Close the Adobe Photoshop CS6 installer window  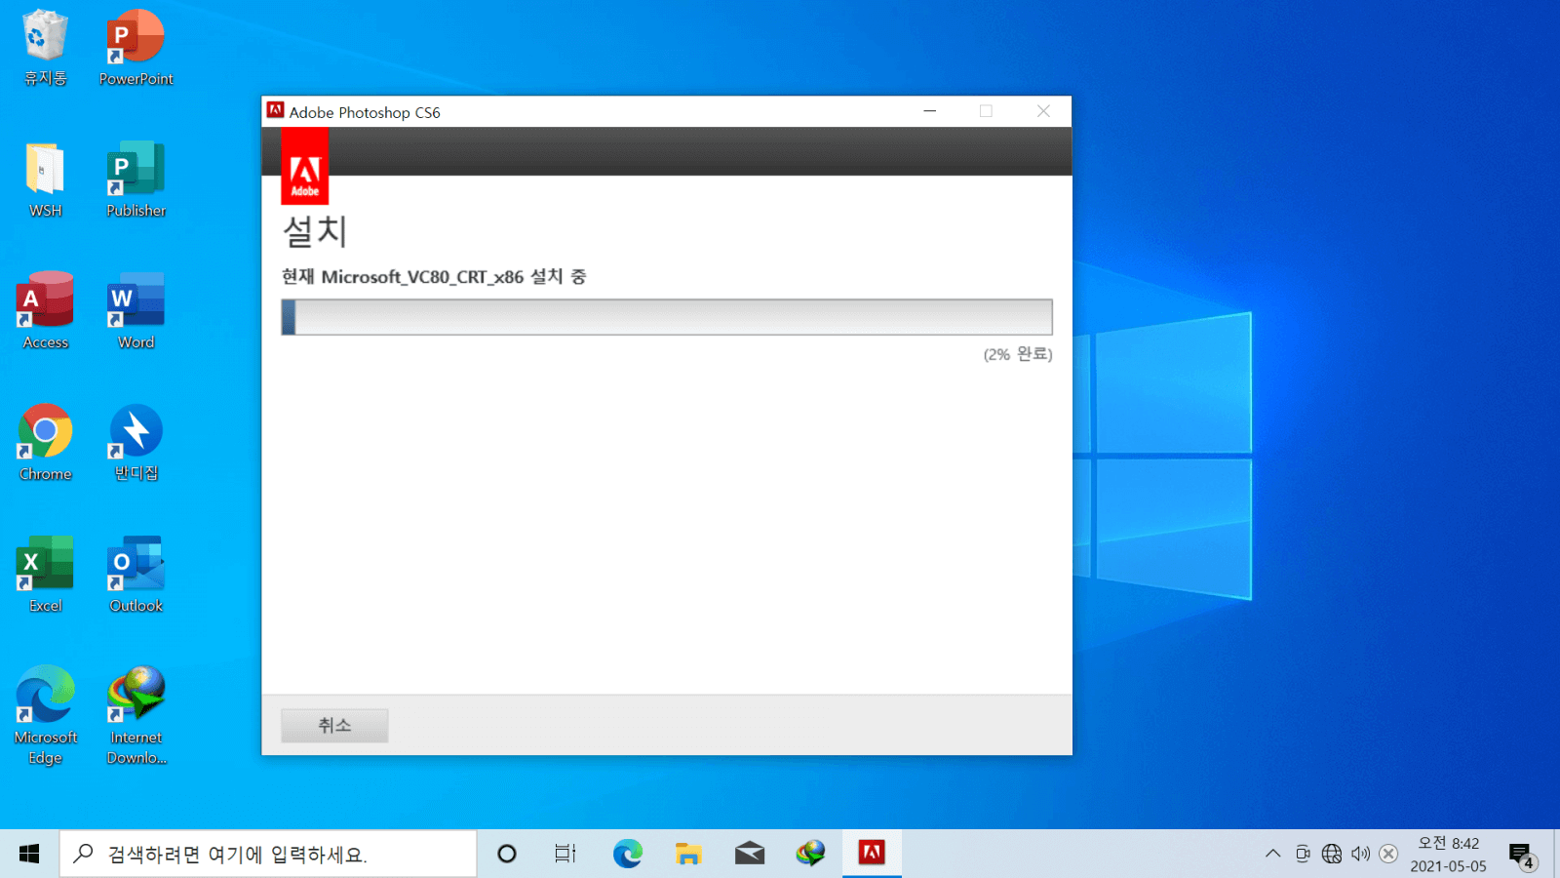tap(1043, 111)
